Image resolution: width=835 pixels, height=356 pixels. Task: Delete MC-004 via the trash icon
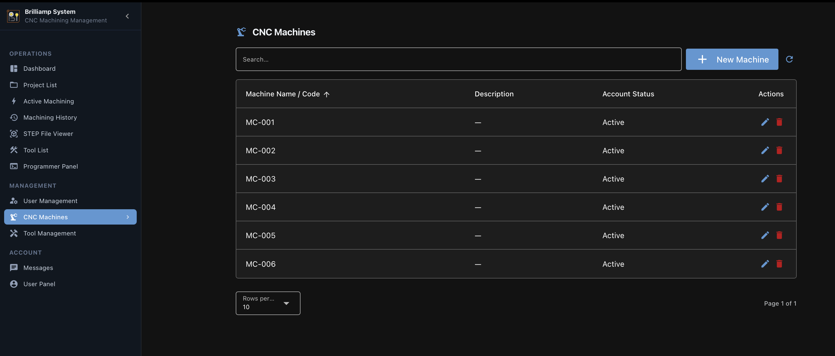click(779, 207)
